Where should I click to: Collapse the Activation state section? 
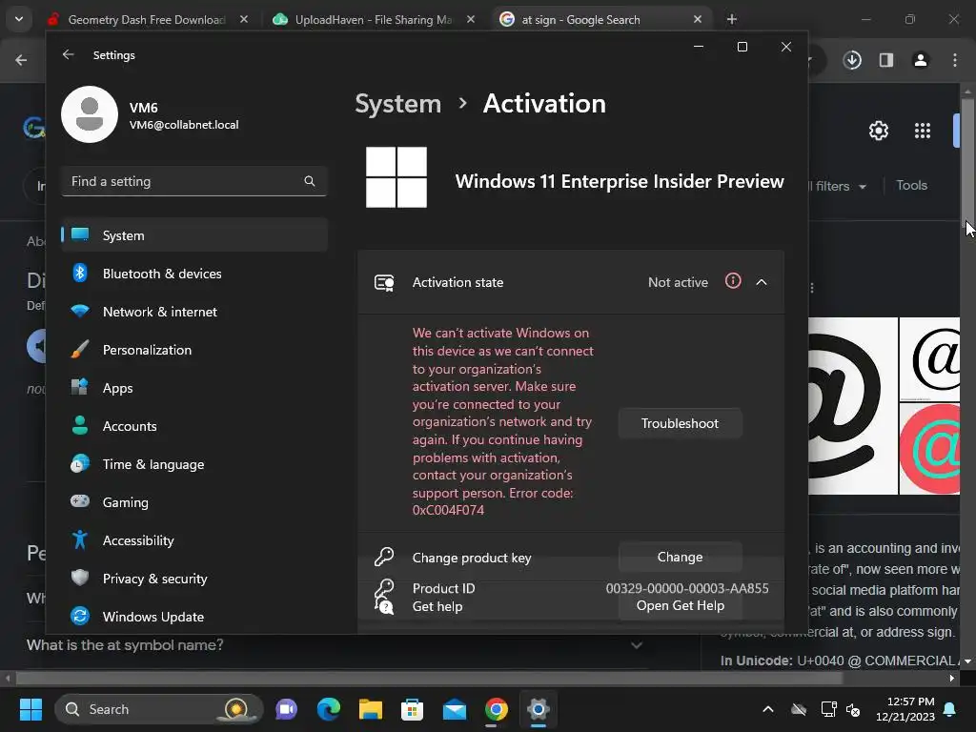click(x=762, y=282)
